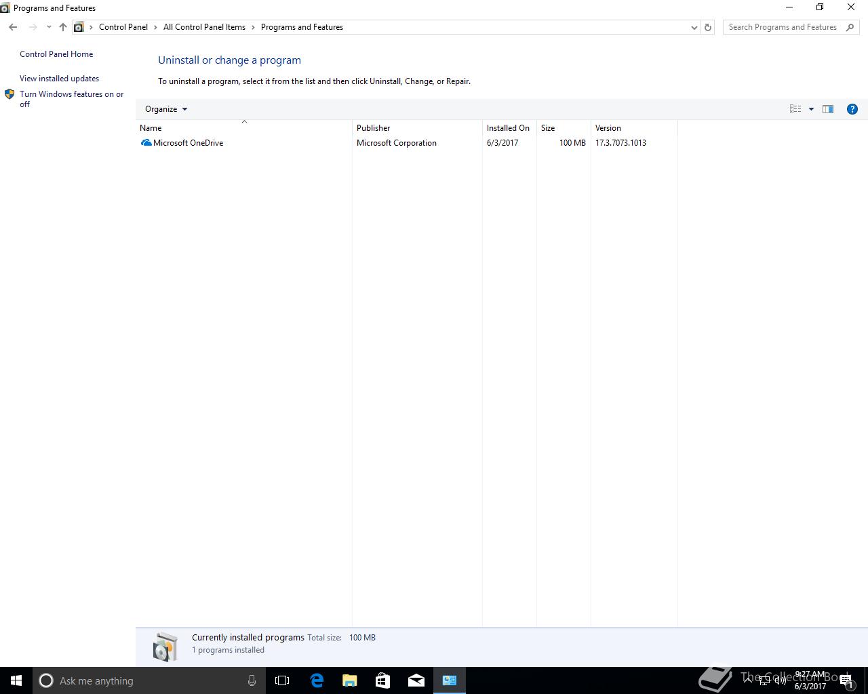The image size is (868, 694).
Task: Open File Explorer from the taskbar
Action: [x=350, y=680]
